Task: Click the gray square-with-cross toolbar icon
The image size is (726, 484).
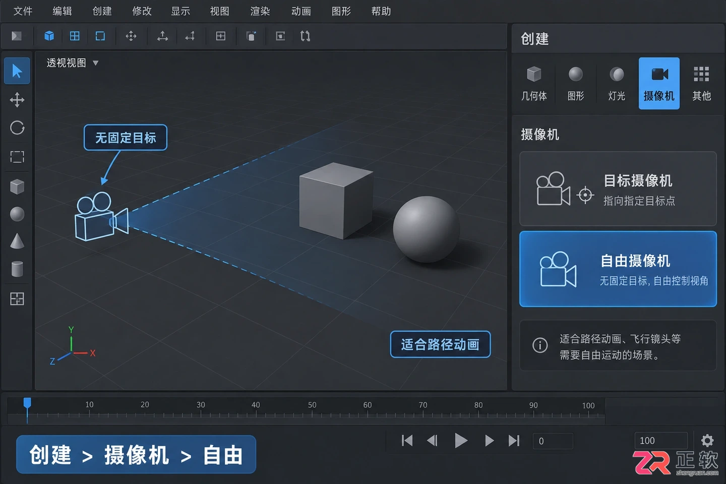Action: coord(221,36)
